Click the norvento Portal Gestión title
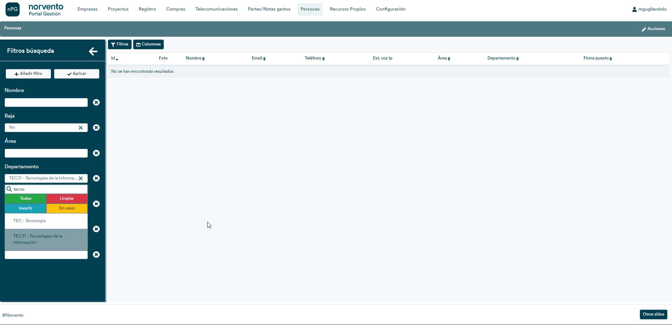The height and width of the screenshot is (325, 672). click(46, 10)
